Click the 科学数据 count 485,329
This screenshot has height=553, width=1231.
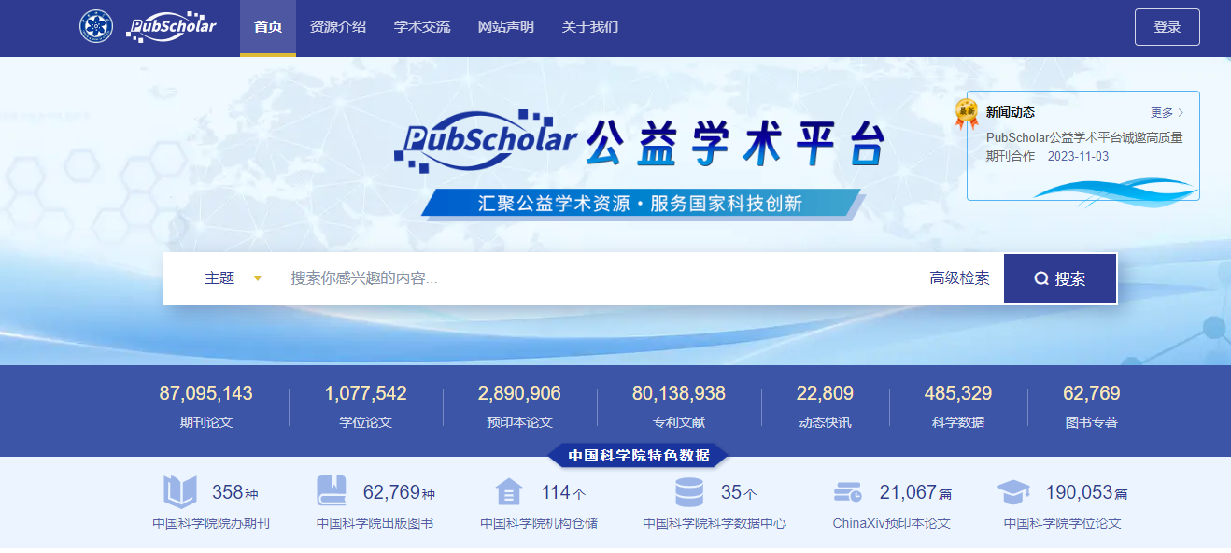coord(958,393)
